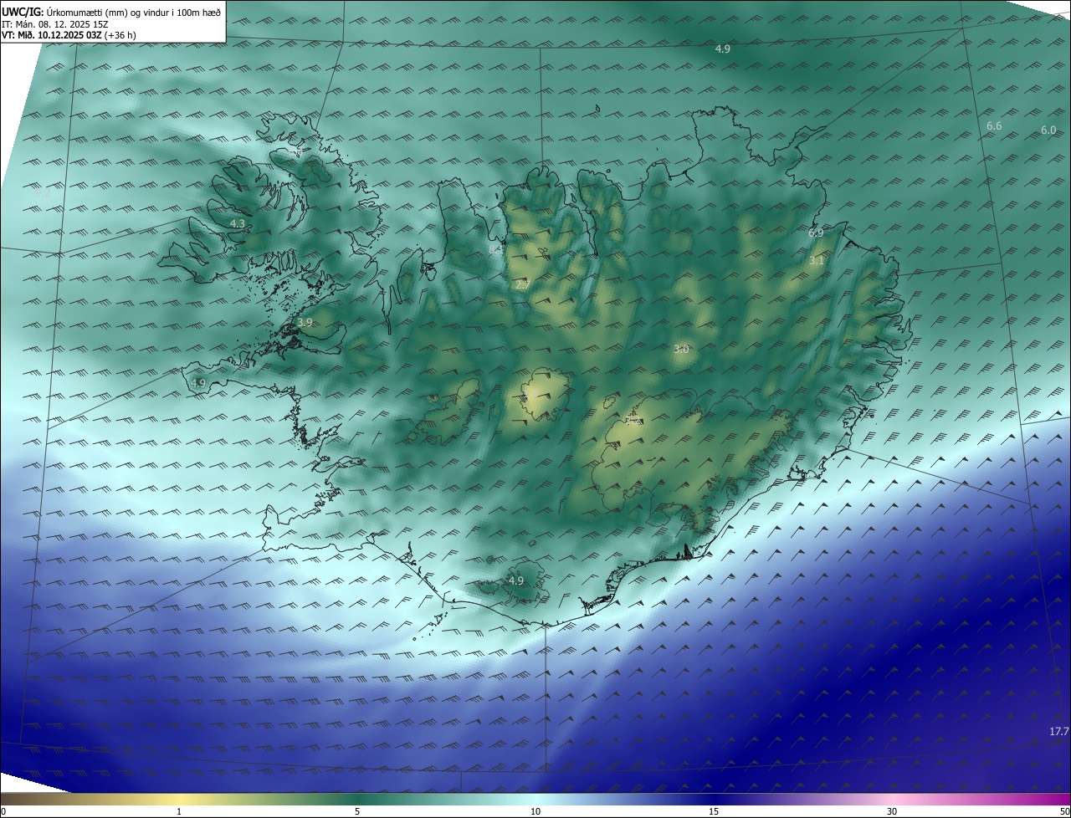Click the faint 9.2 value near the western edge
This screenshot has height=818, width=1071.
[44, 192]
